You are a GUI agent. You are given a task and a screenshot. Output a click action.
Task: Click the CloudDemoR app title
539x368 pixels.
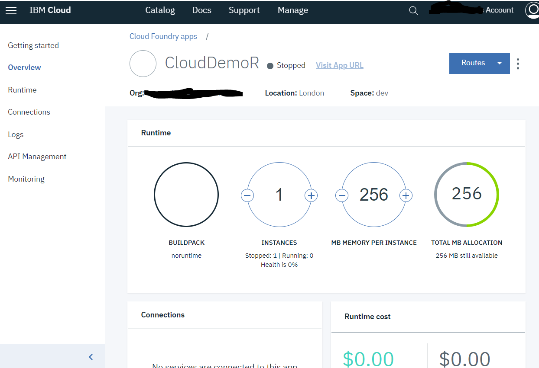click(212, 63)
